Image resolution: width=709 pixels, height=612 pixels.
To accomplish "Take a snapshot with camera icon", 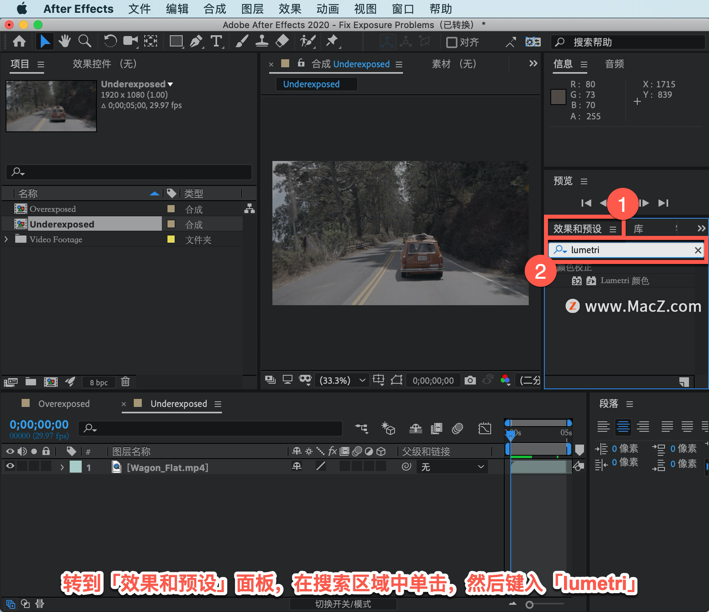I will [x=470, y=380].
